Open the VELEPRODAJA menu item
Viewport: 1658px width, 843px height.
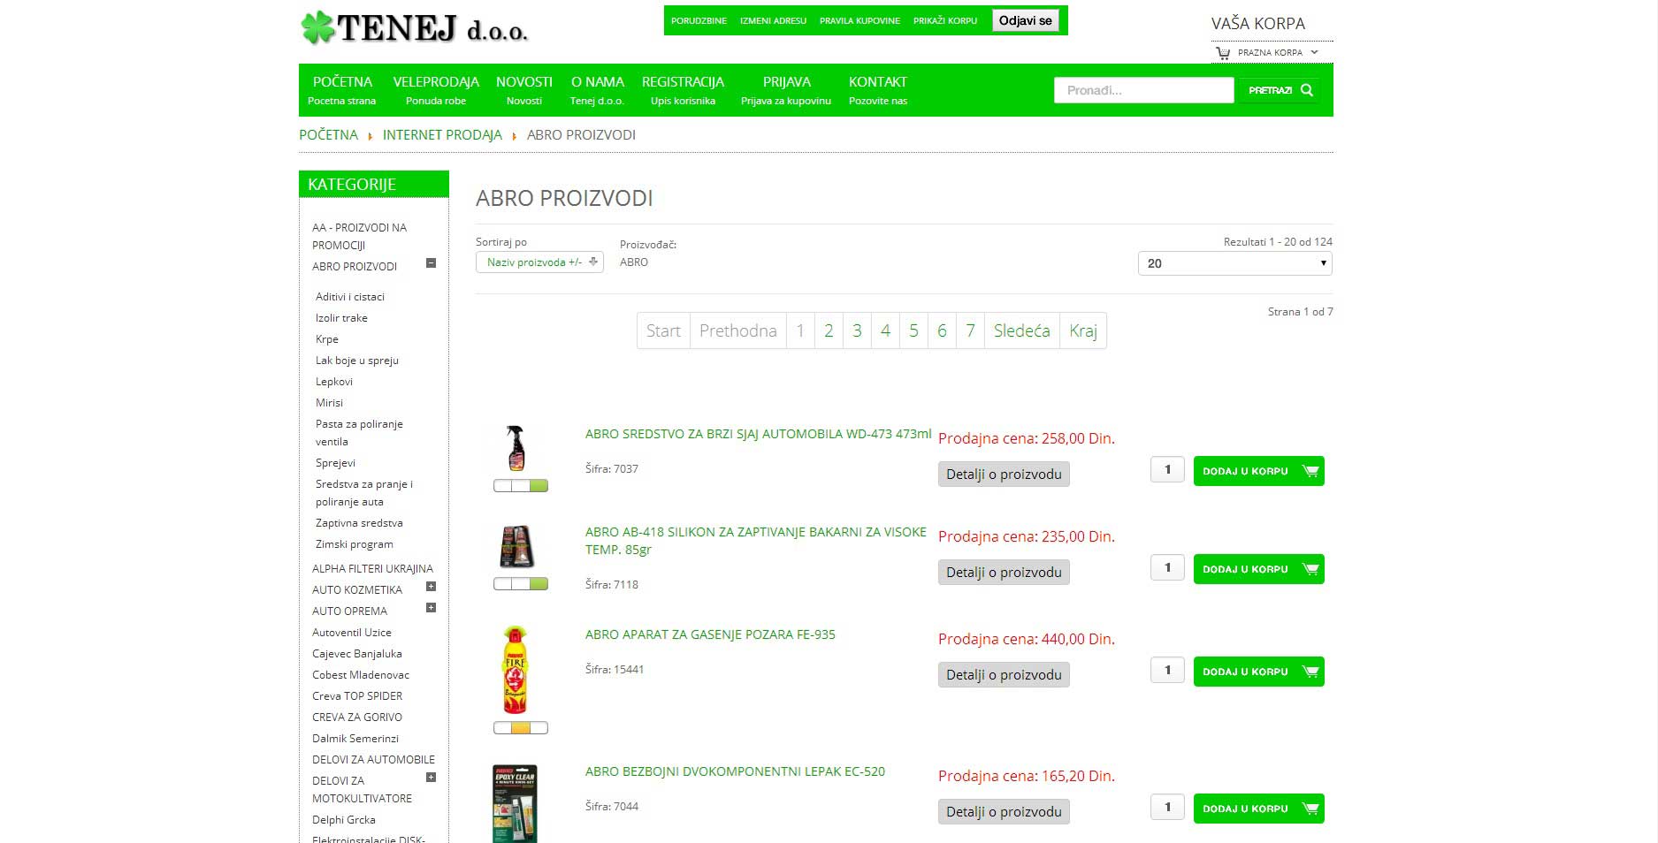pyautogui.click(x=436, y=89)
